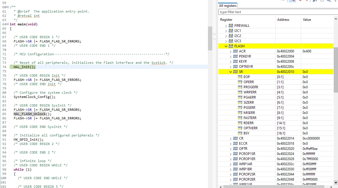The height and width of the screenshot is (188, 338).
Task: Click the CR register icon
Action: click(x=235, y=138)
